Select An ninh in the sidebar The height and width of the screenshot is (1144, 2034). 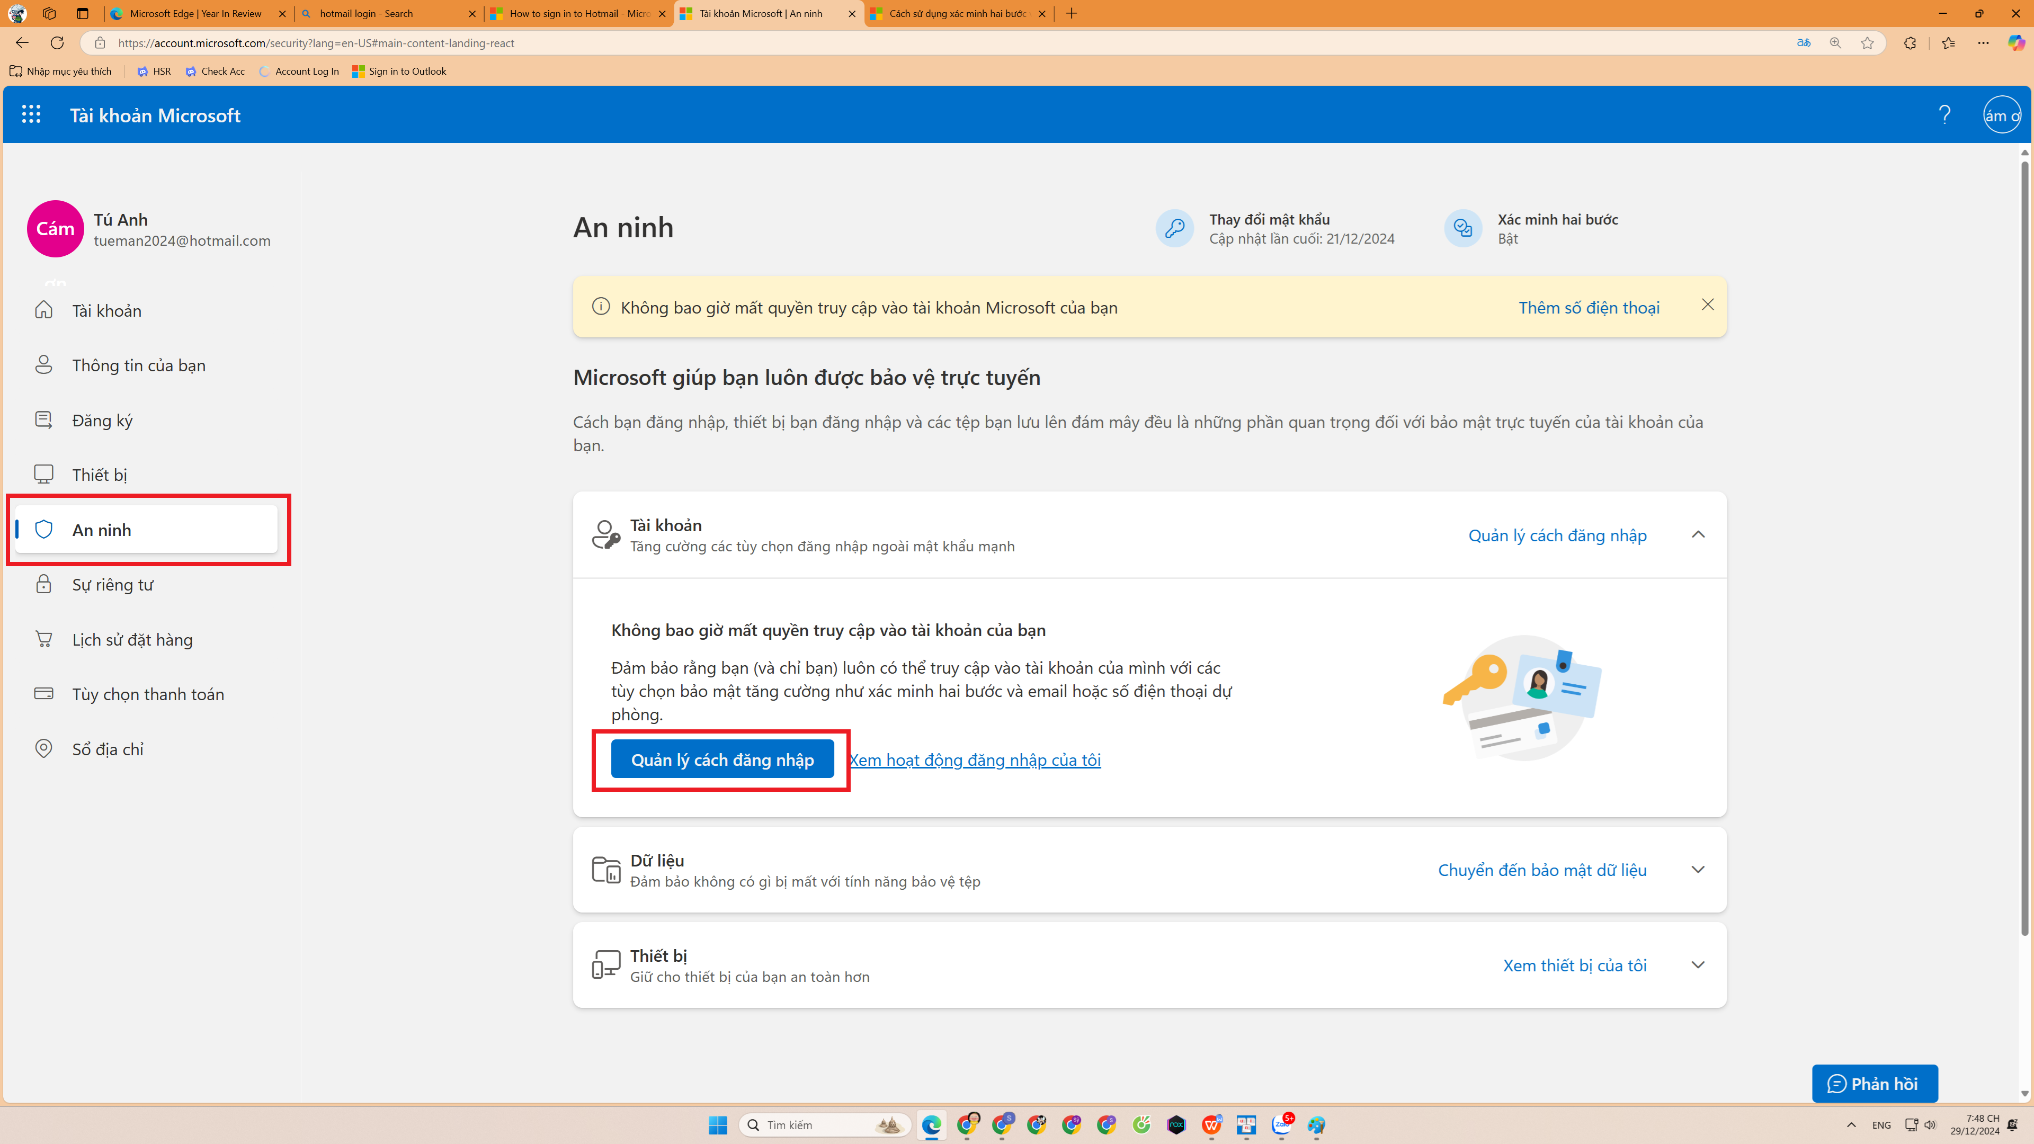tap(146, 530)
